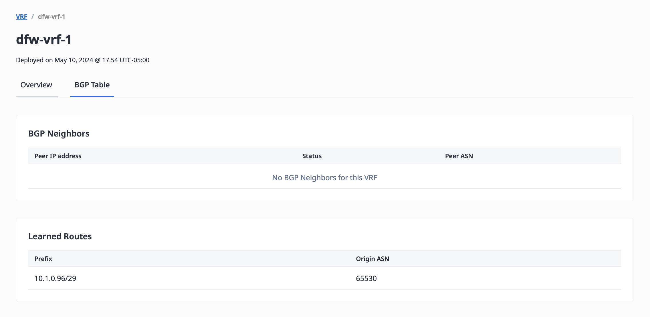Click the deployment date text
Screen dimensions: 650x317
(83, 60)
